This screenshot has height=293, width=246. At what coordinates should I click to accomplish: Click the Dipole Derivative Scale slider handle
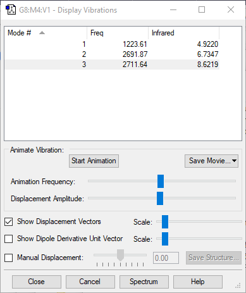point(165,239)
